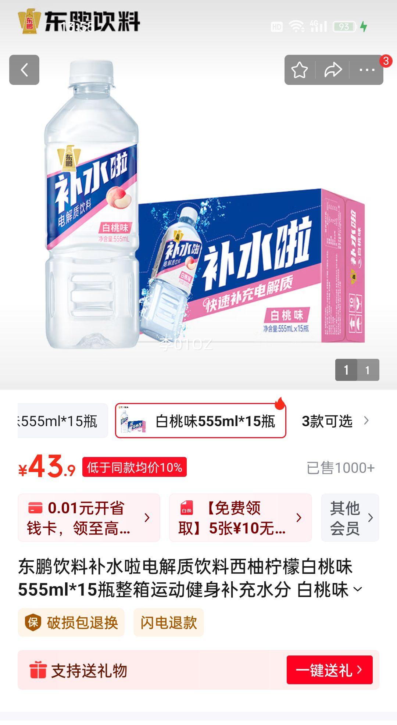Open 0.01元开省钱卡 savings card offer
397x725 pixels.
(89, 518)
